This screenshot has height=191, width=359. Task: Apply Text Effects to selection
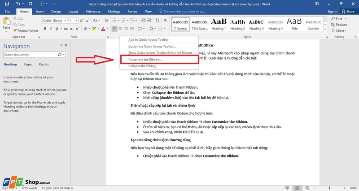85,29
